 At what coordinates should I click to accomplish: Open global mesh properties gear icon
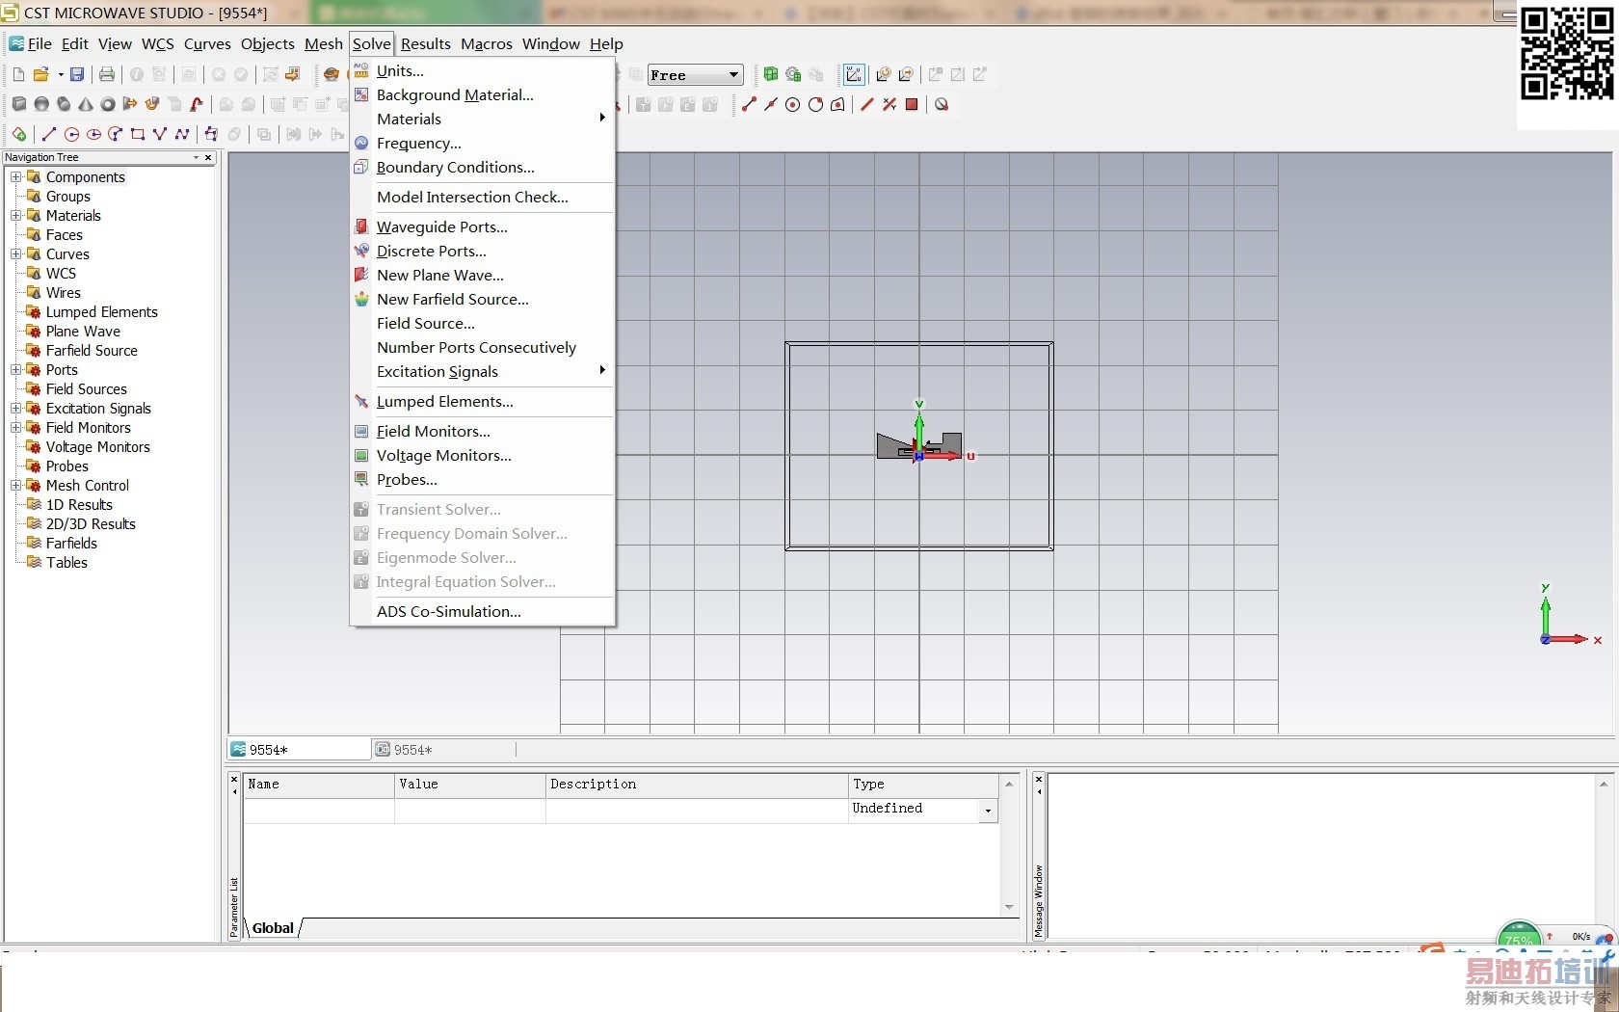[x=793, y=74]
